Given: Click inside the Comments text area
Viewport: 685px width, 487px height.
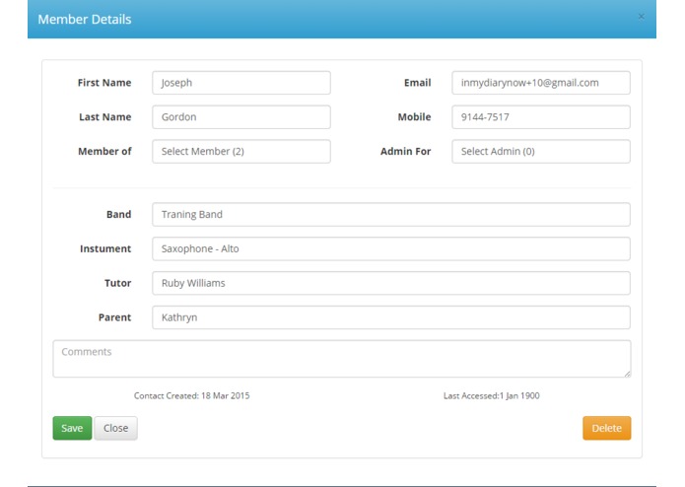Looking at the screenshot, I should click(342, 359).
